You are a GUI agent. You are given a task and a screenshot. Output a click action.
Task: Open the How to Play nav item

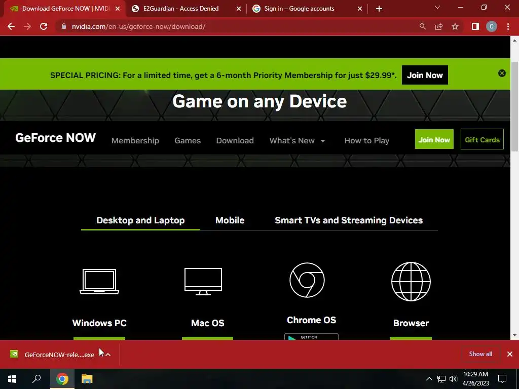pos(367,141)
